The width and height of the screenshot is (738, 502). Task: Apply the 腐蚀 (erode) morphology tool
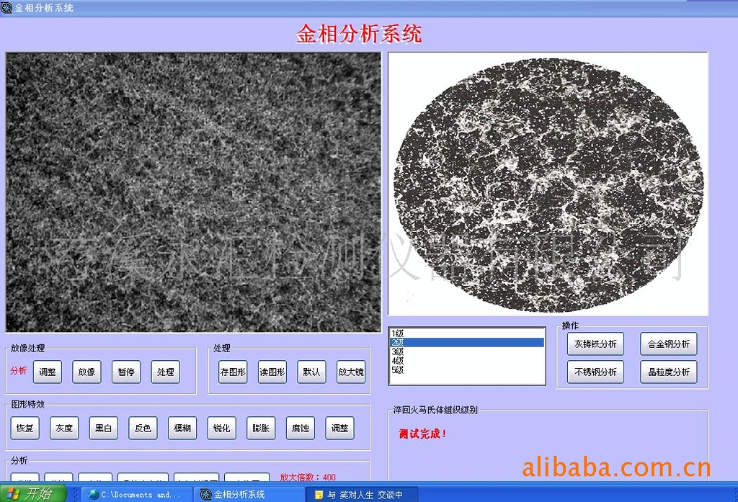(300, 428)
